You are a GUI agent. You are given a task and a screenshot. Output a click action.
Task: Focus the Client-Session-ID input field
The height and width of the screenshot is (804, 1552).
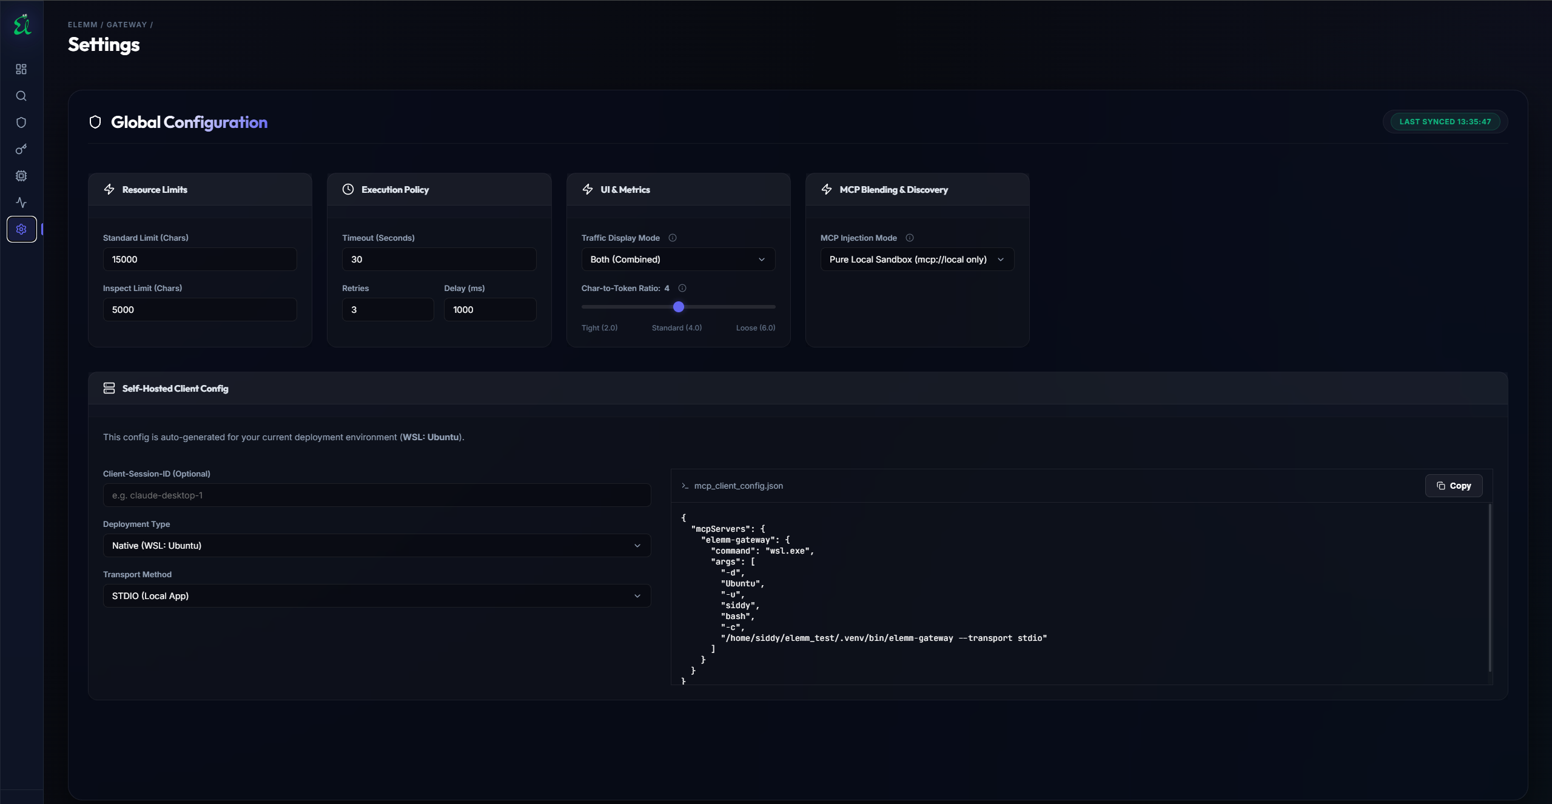(x=377, y=495)
